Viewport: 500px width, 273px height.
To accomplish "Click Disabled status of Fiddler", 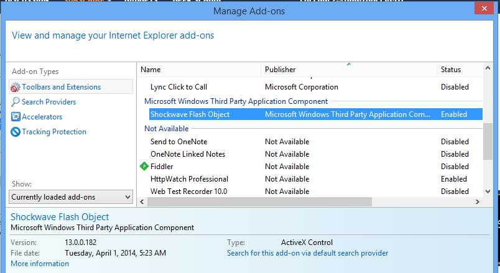I will [455, 167].
